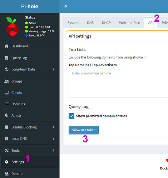Collapse sidebar with double-chevron icon

[66, 6]
